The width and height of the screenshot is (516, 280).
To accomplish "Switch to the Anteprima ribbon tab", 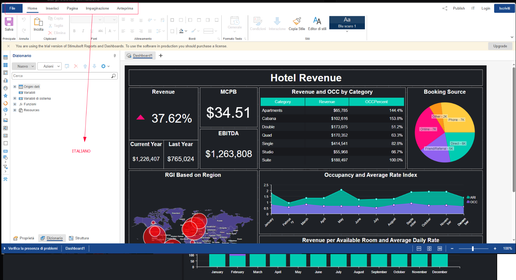I will 125,8.
